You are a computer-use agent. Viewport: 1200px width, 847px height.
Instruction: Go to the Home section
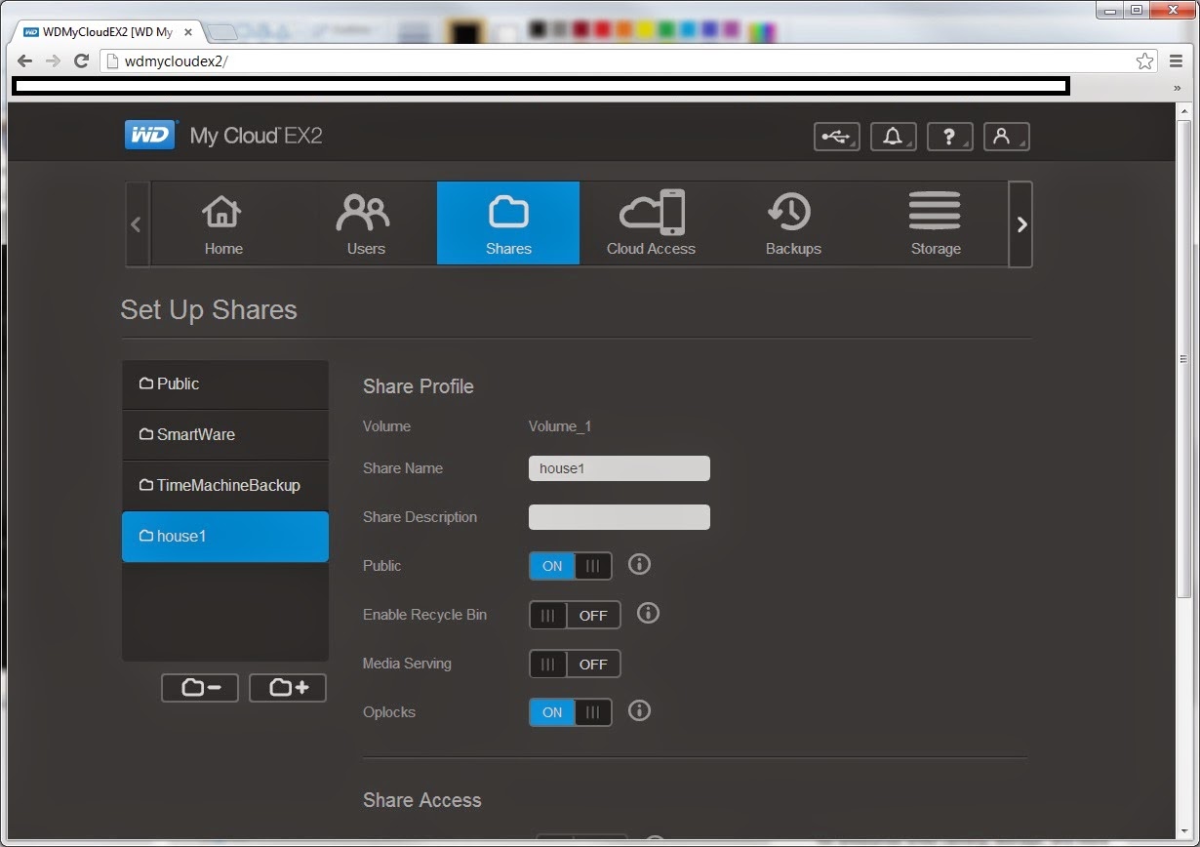pyautogui.click(x=223, y=223)
